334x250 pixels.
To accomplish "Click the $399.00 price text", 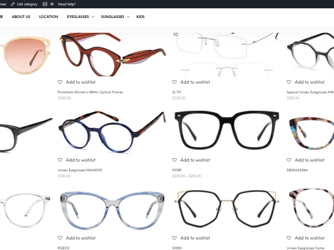I will (x=64, y=98).
